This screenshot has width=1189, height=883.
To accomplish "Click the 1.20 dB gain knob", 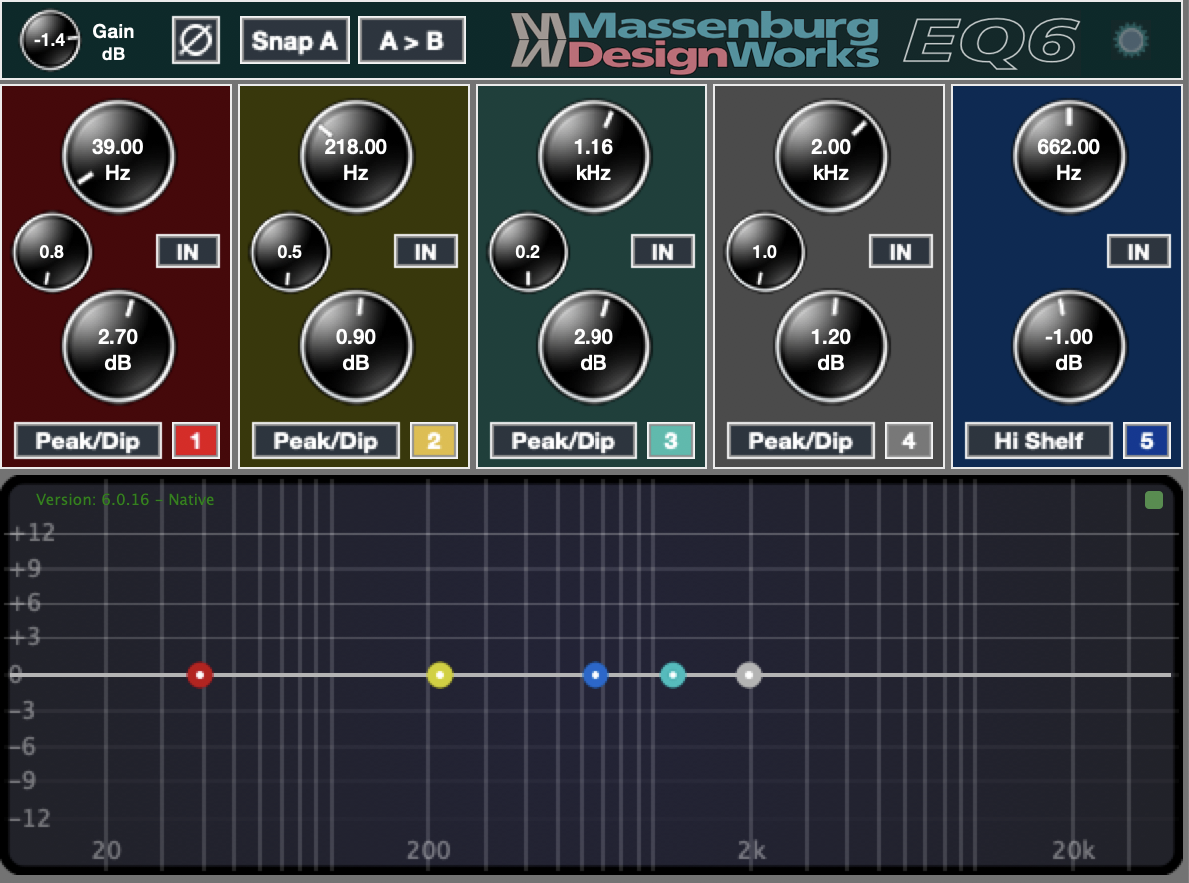I will click(831, 347).
